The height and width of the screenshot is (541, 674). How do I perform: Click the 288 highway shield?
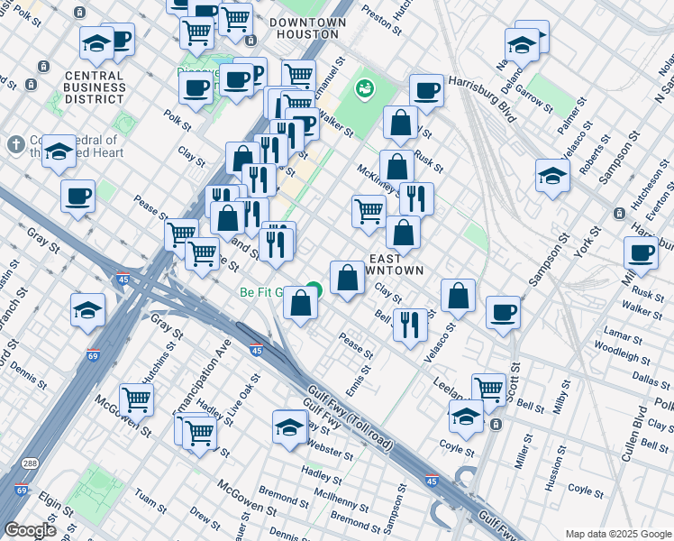pos(30,463)
